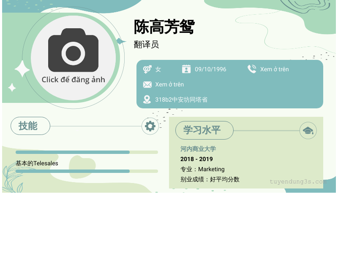Click the job title 翻译员
The image size is (338, 253).
146,44
